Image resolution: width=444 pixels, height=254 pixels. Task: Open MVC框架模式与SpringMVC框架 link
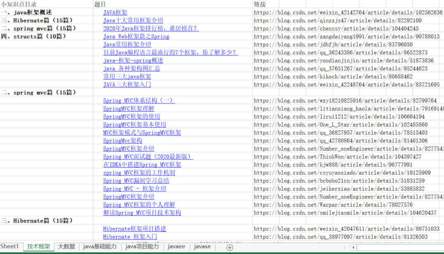[x=142, y=133]
